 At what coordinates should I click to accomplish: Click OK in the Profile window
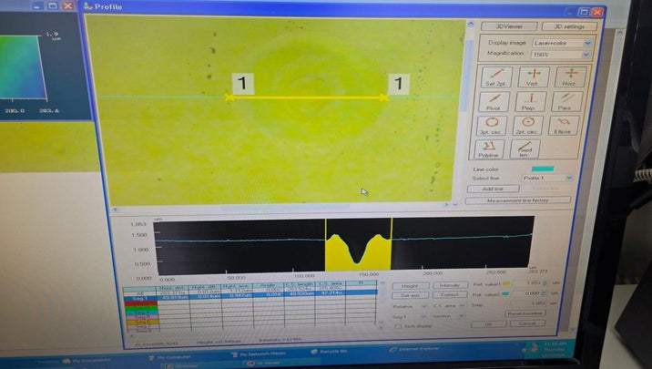click(x=488, y=323)
